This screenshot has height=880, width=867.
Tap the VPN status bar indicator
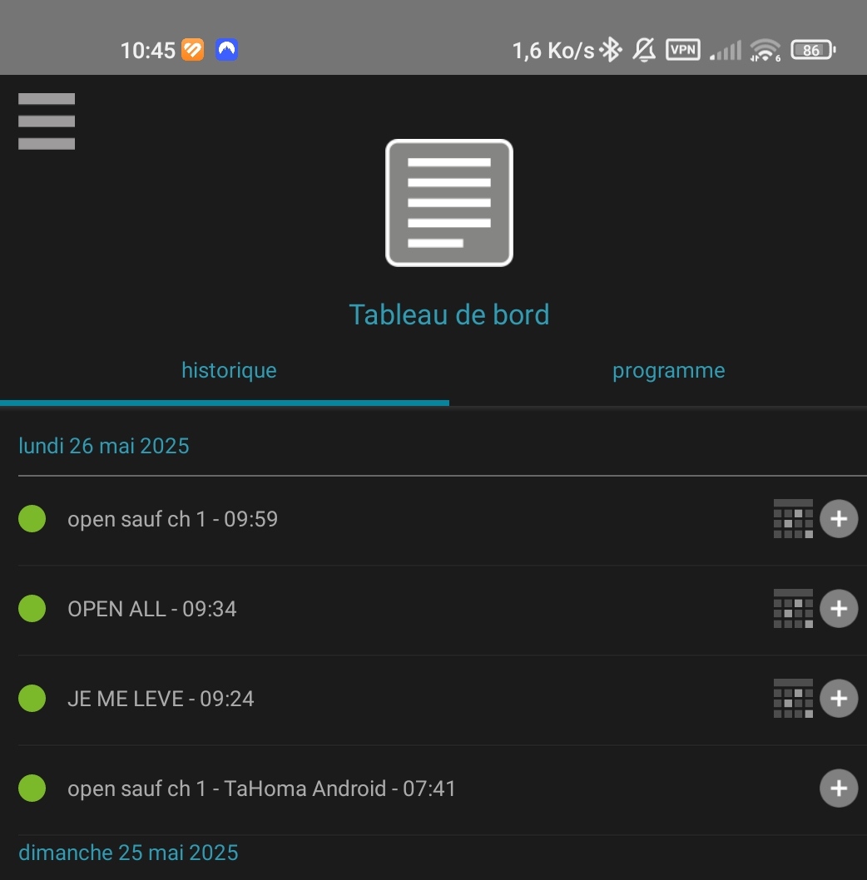683,50
